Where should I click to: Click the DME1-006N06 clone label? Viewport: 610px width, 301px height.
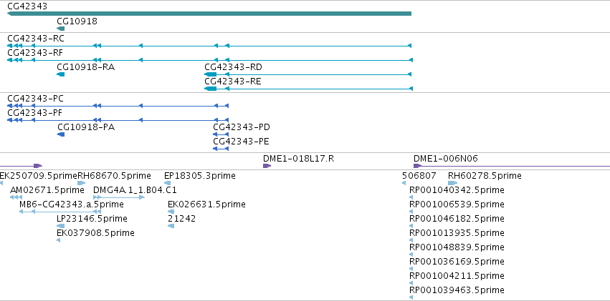446,159
